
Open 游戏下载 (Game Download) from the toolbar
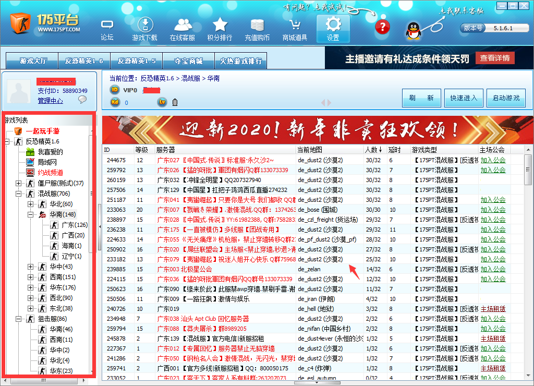click(x=144, y=29)
